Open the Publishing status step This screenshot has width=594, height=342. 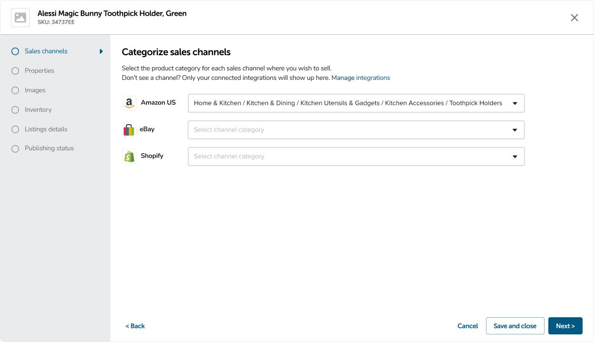(x=49, y=148)
